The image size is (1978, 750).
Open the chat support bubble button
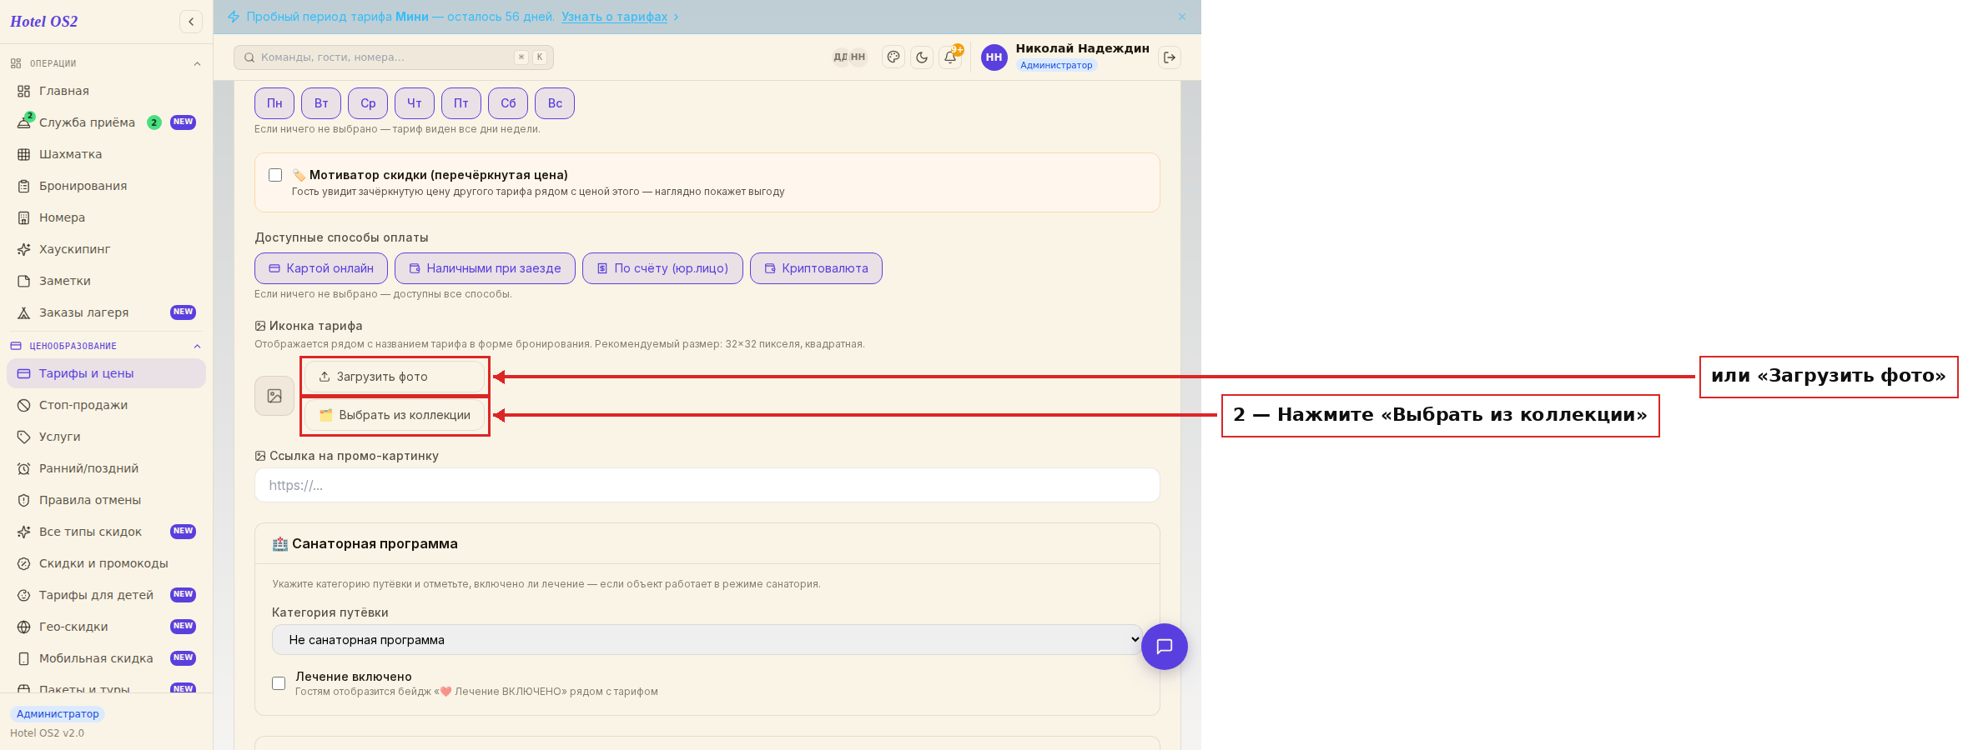[x=1165, y=647]
